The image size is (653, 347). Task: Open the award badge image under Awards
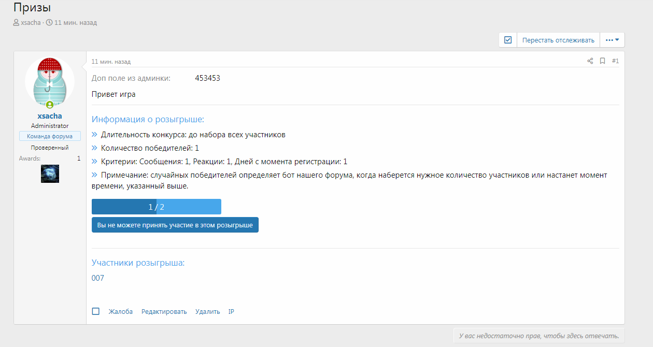coord(50,174)
